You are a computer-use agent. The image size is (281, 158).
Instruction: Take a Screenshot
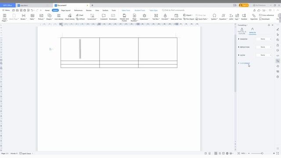(92, 17)
